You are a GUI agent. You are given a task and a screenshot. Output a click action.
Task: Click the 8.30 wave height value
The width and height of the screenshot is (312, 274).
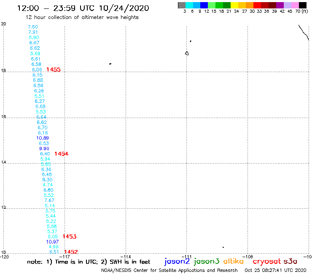click(x=47, y=180)
